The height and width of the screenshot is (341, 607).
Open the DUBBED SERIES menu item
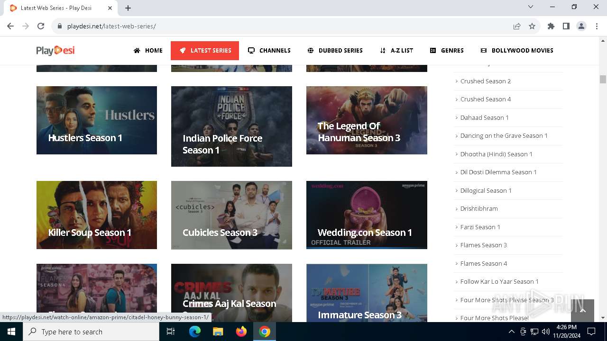tap(335, 50)
